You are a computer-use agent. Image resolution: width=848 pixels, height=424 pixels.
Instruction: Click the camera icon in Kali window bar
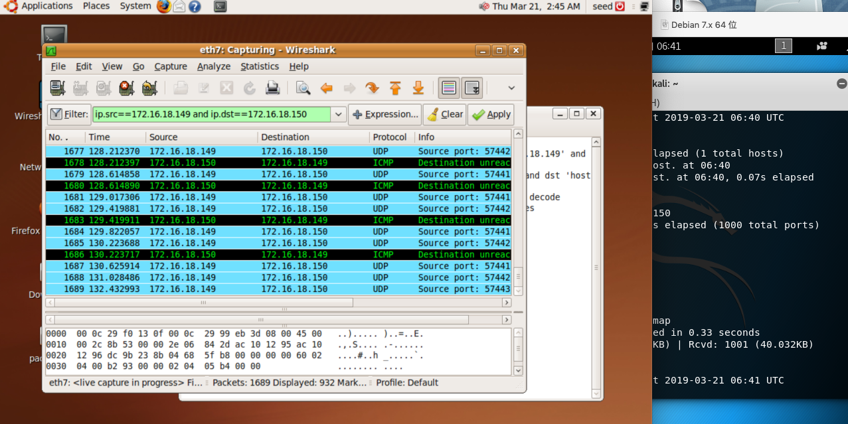pos(822,46)
